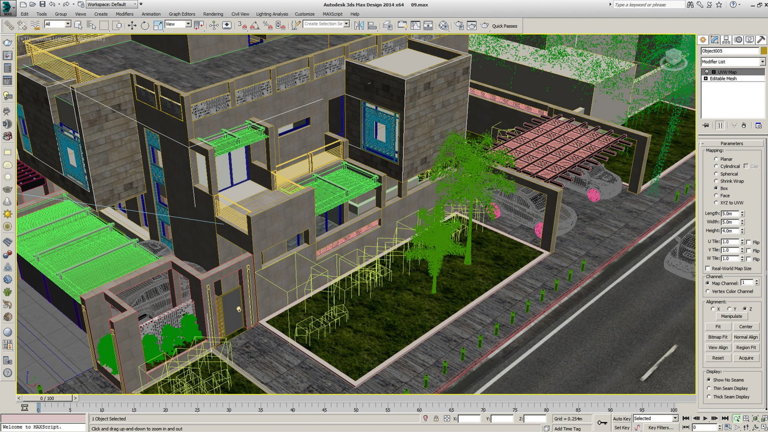Open Select by Name dialog
The width and height of the screenshot is (768, 432).
point(91,25)
